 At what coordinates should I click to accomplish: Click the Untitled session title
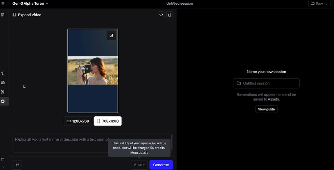tap(180, 4)
